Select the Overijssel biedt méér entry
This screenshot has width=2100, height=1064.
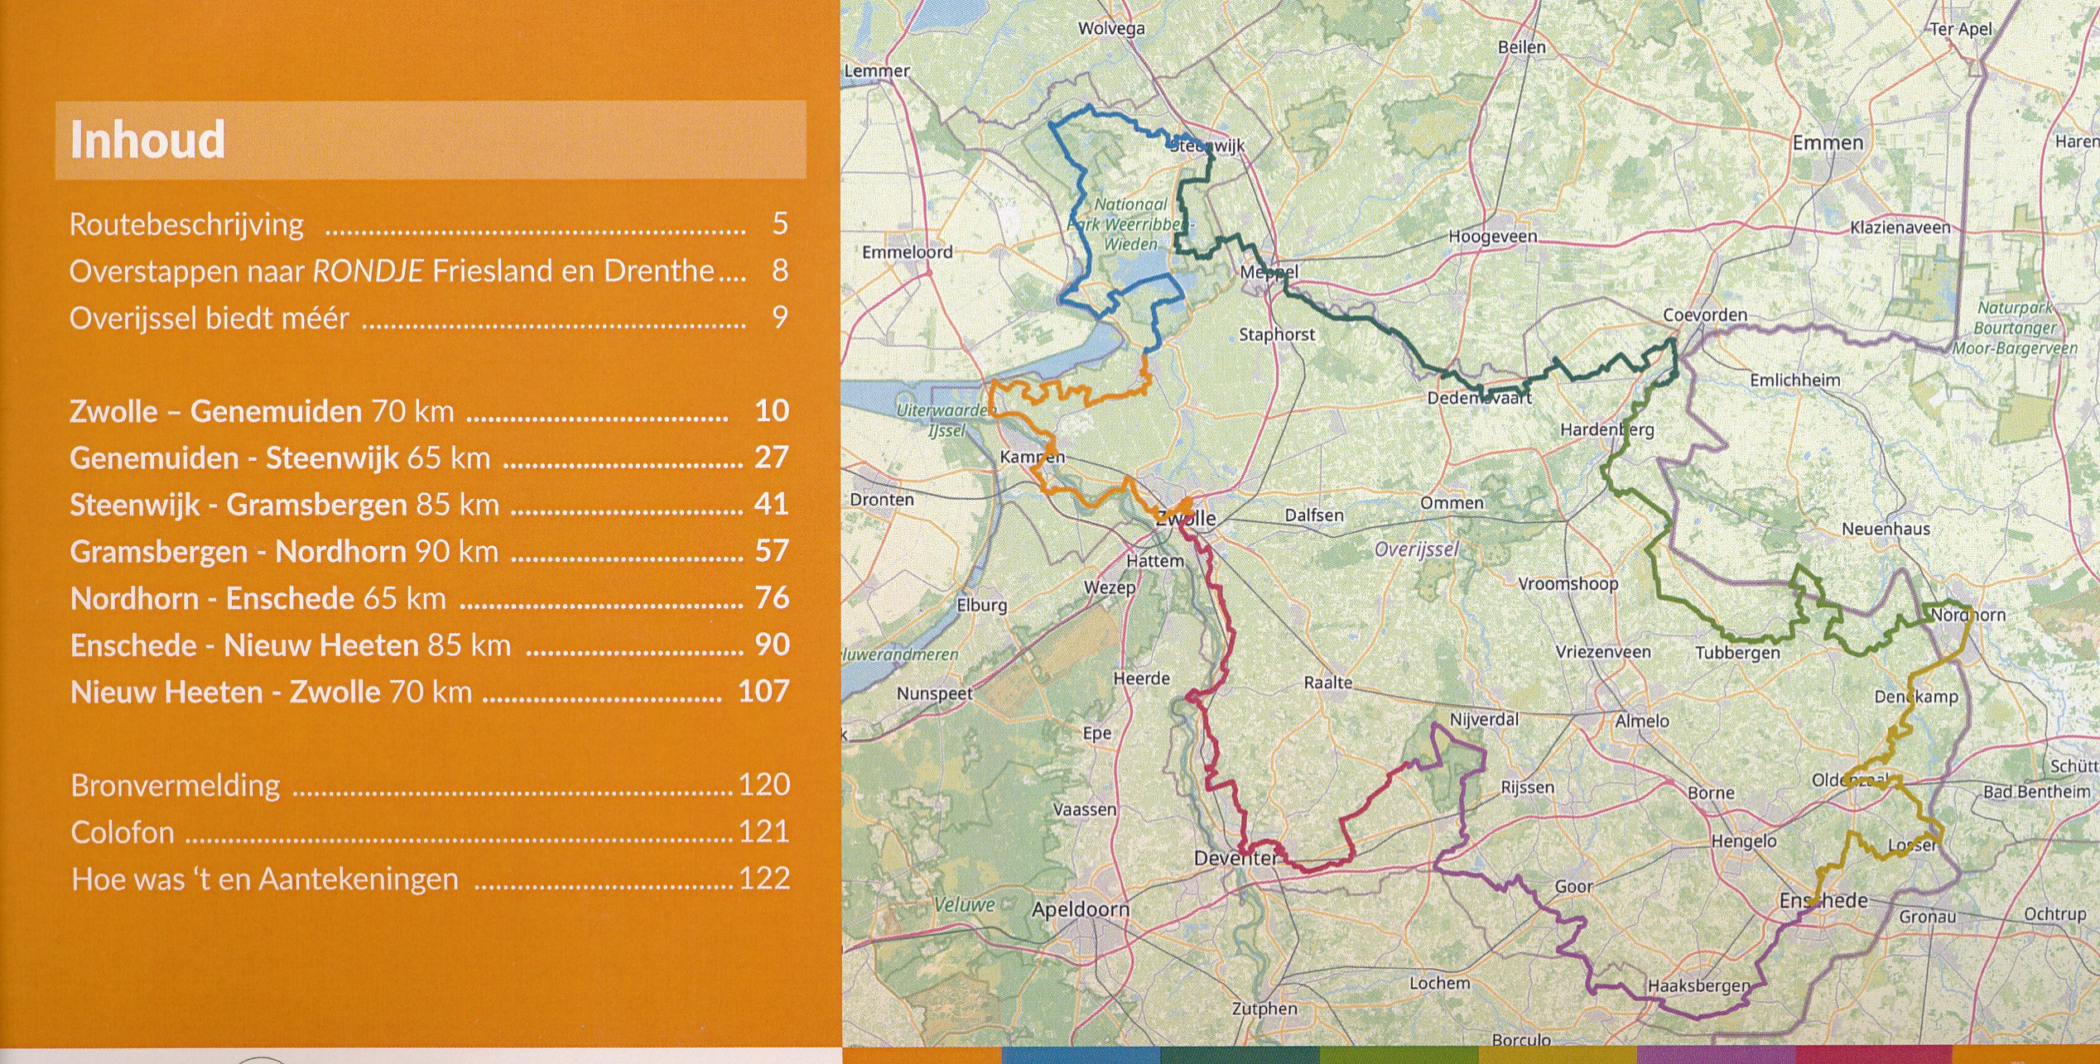coord(209,319)
